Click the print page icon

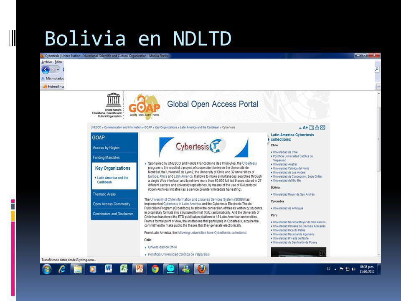317,128
